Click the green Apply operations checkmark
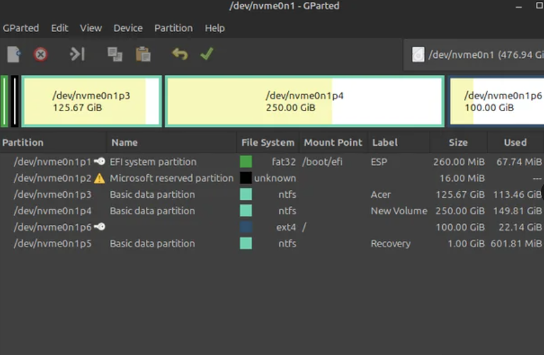The image size is (544, 355). pyautogui.click(x=206, y=55)
